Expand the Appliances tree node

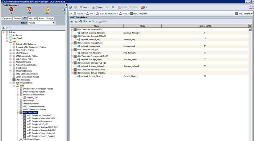(x=7, y=35)
